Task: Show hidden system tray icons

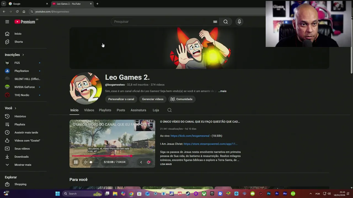Action: tap(311, 194)
